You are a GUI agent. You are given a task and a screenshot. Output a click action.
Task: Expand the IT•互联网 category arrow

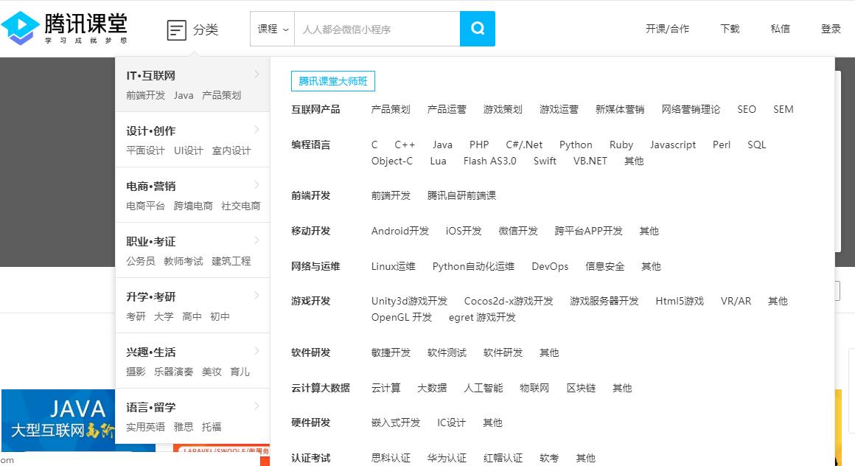click(256, 74)
